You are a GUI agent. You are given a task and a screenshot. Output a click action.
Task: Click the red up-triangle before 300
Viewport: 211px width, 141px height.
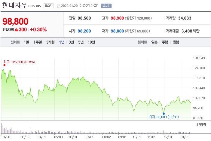tap(16, 29)
